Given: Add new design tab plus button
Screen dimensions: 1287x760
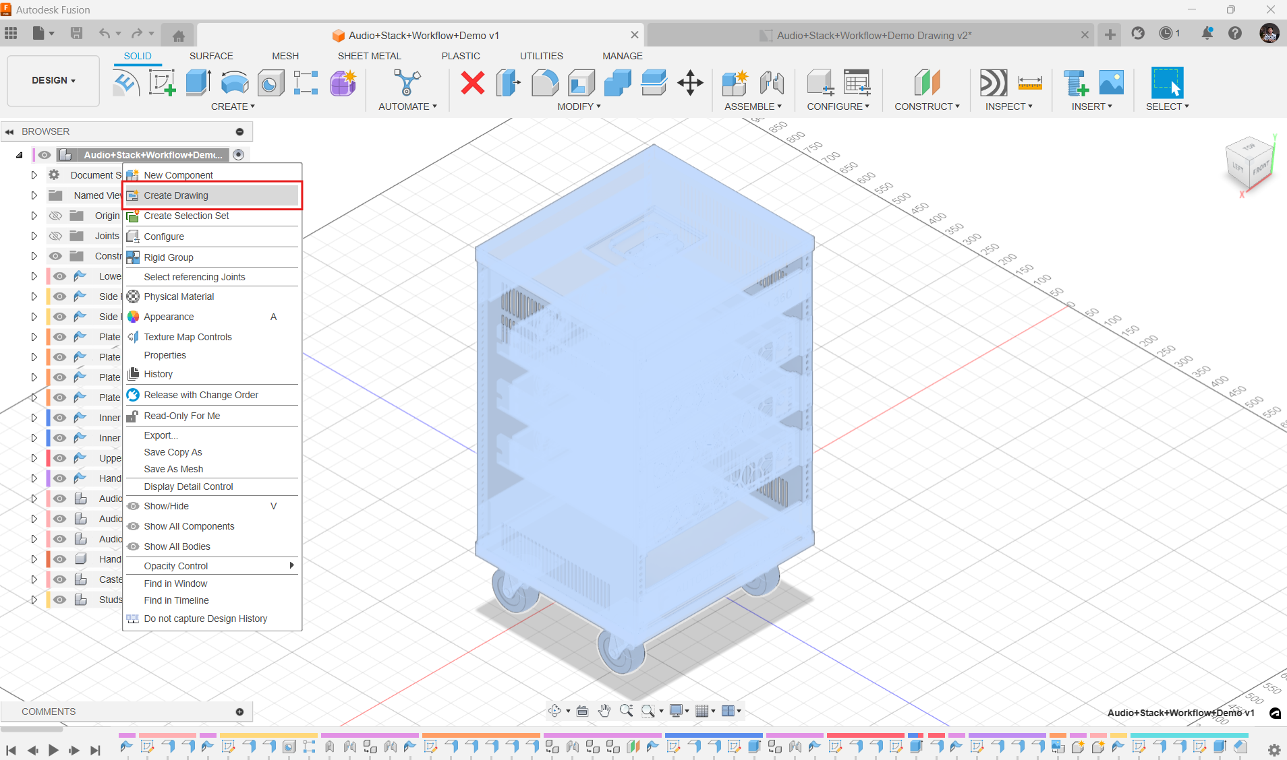Looking at the screenshot, I should (x=1110, y=34).
